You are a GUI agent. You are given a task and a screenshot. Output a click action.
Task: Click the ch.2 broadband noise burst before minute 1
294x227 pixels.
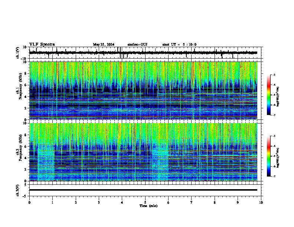(x=46, y=163)
